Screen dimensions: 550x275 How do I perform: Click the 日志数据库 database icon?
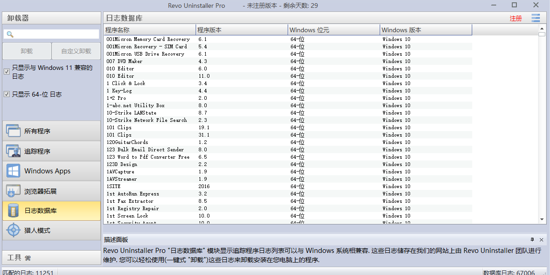tap(13, 211)
